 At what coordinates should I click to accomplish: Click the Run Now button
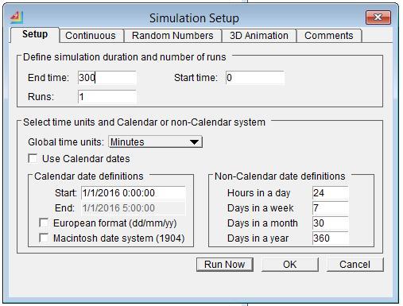pos(225,265)
